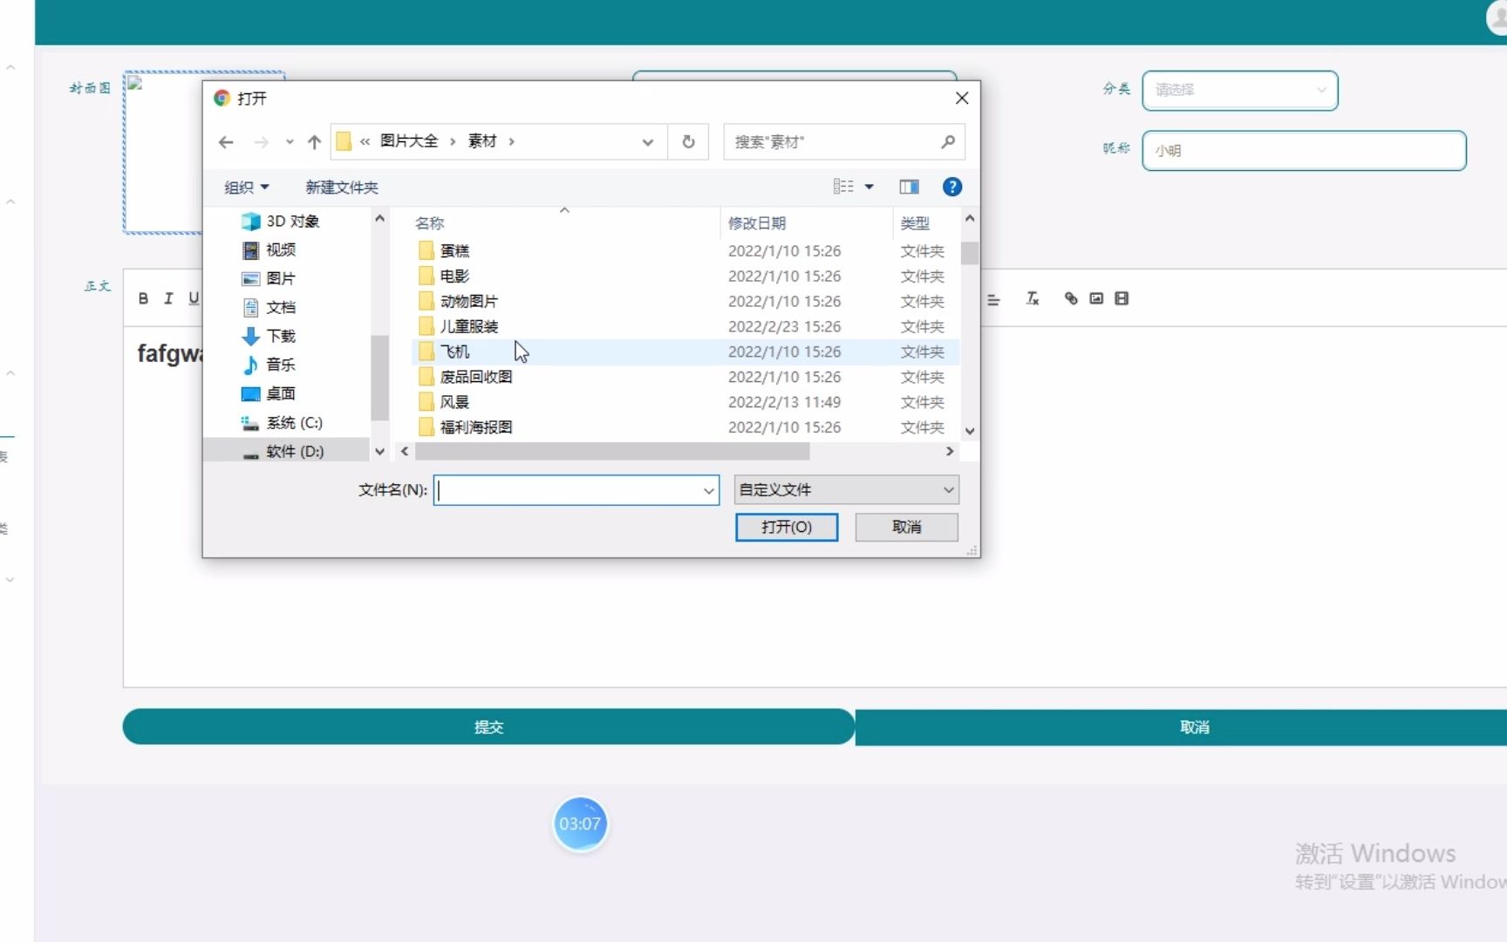
Task: Expand the 文件名 history dropdown
Action: [709, 491]
